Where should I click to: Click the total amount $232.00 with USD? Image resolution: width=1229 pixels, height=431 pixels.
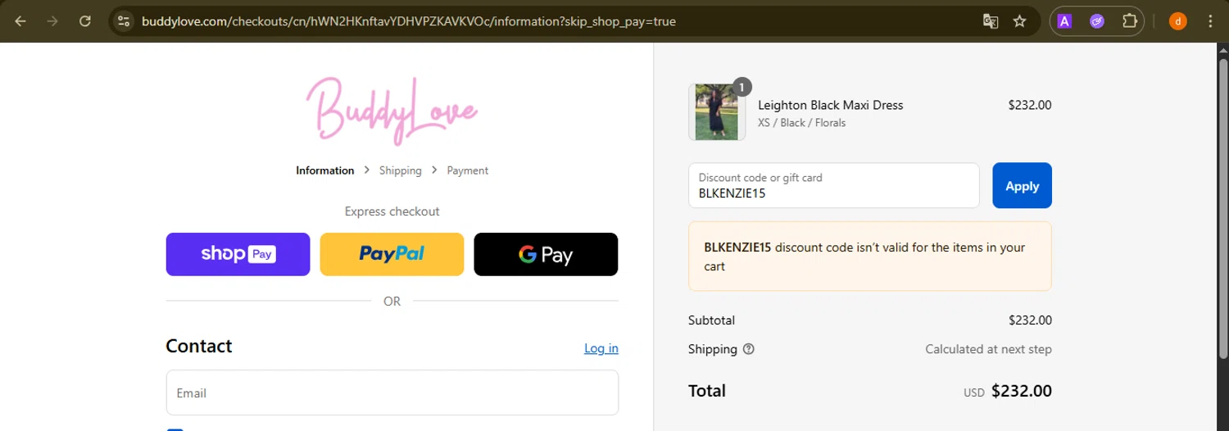pos(1008,392)
